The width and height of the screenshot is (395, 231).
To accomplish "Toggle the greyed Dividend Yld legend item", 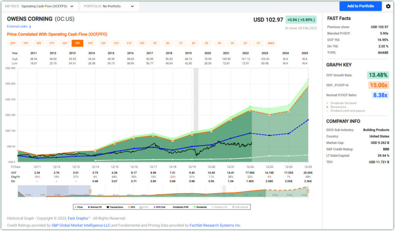I will [x=219, y=207].
